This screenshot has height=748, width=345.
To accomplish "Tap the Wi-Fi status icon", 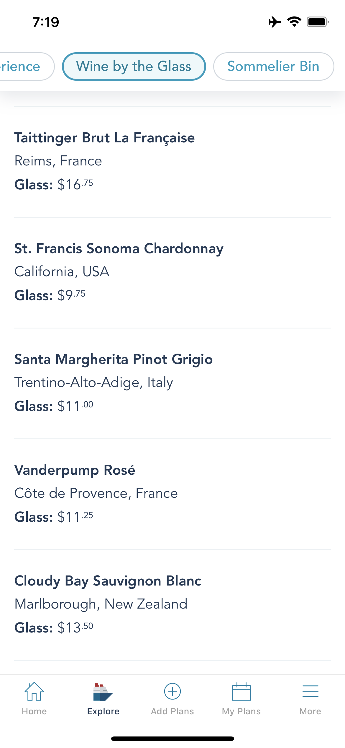I will tap(294, 22).
